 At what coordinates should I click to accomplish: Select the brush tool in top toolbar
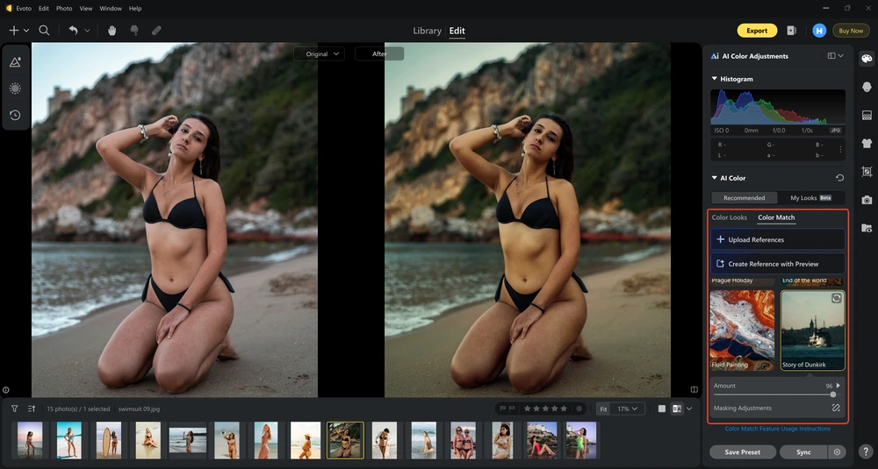pyautogui.click(x=134, y=31)
